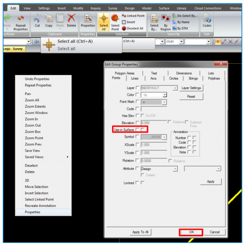The height and width of the screenshot is (245, 245).
Task: Close the Edit Group Properties dialog
Action: click(221, 64)
